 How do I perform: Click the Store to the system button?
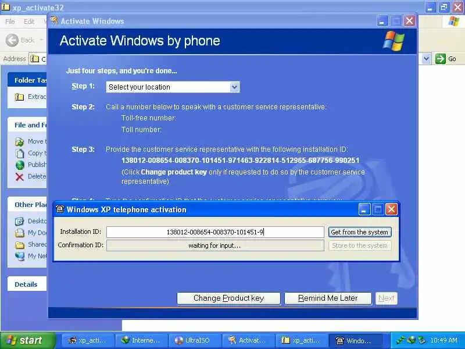click(x=360, y=245)
